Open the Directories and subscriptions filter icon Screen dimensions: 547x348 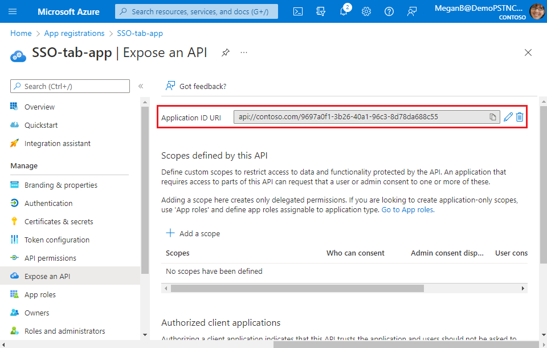(x=321, y=11)
